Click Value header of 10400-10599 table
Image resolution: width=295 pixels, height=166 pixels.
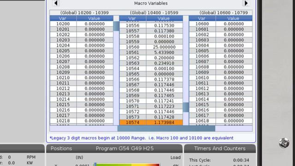click(x=164, y=18)
